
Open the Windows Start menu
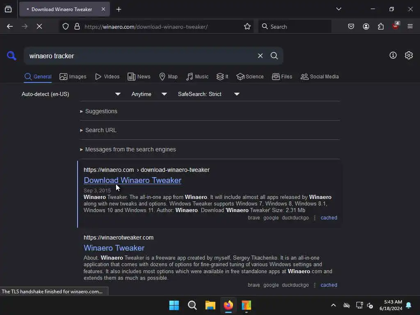tap(174, 305)
